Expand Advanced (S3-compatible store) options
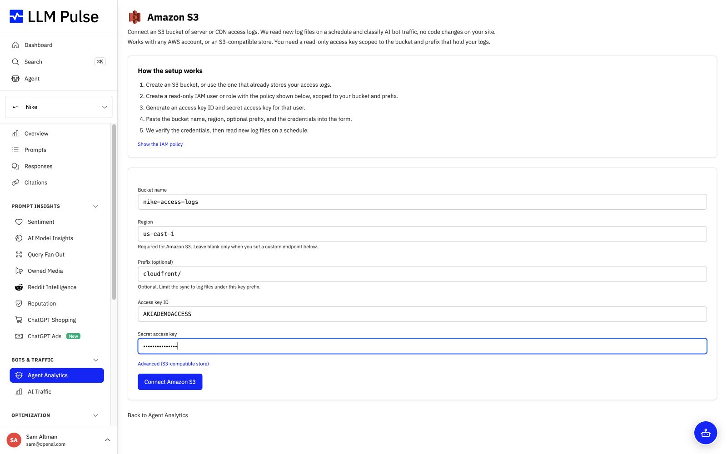The height and width of the screenshot is (454, 727). coord(173,364)
